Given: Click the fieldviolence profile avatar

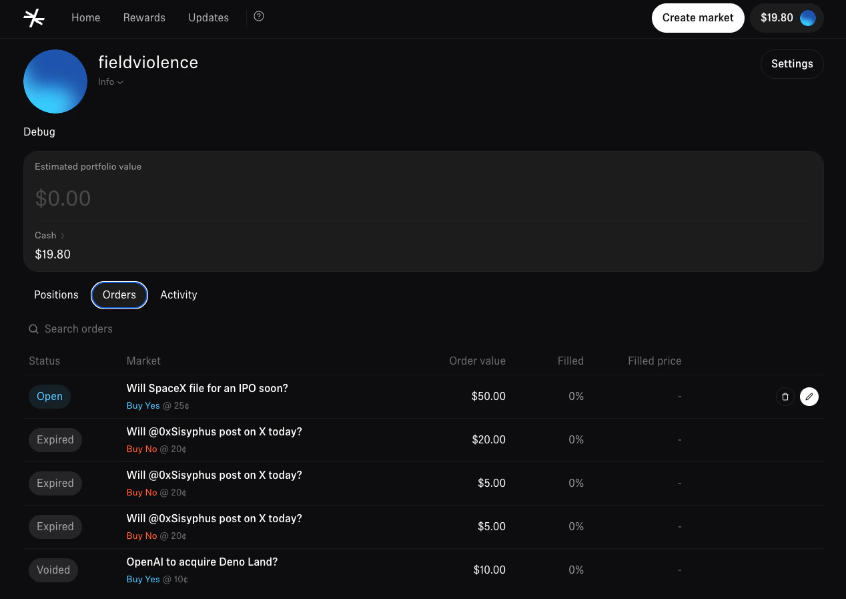Looking at the screenshot, I should (55, 81).
